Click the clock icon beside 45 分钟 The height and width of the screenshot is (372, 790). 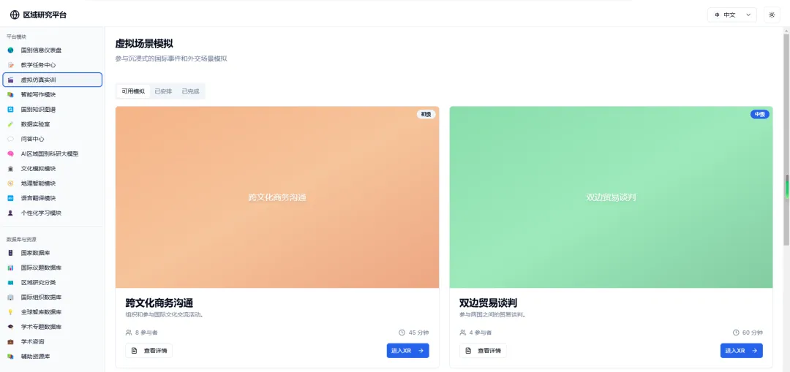click(402, 333)
